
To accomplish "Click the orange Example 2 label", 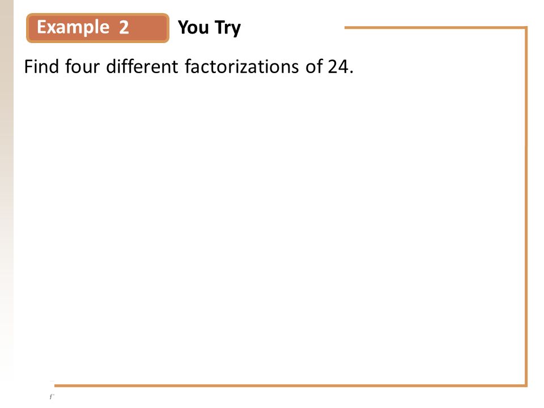I will [x=97, y=28].
